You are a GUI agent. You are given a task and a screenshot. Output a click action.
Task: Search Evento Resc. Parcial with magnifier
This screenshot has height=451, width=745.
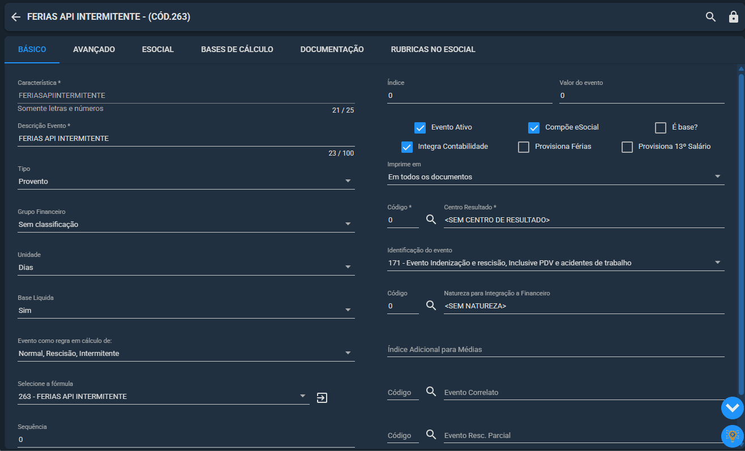(x=431, y=435)
